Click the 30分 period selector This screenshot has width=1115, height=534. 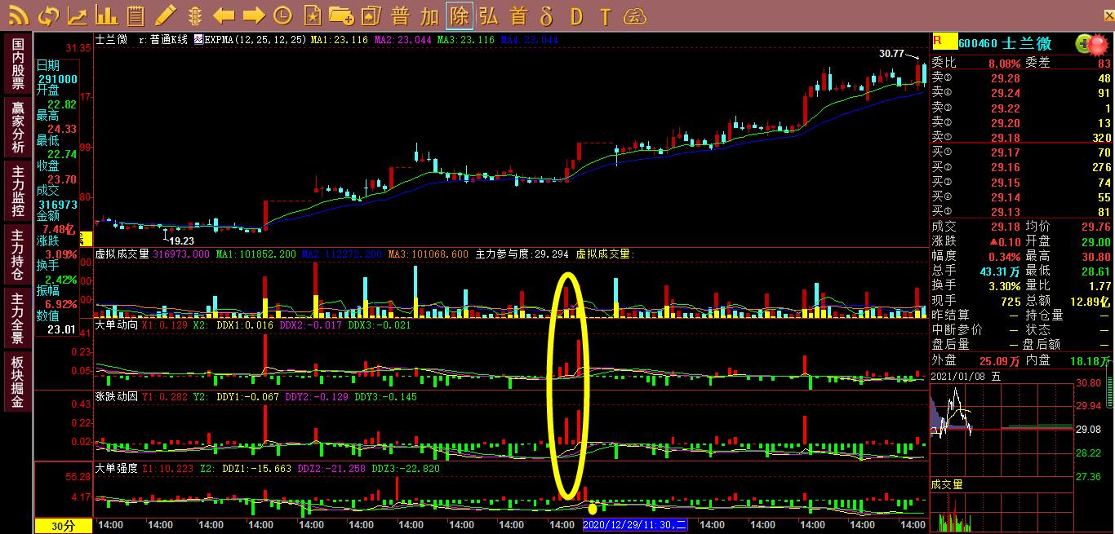pos(62,525)
